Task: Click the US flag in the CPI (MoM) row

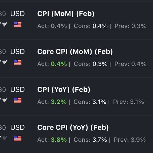Action: pos(18,24)
